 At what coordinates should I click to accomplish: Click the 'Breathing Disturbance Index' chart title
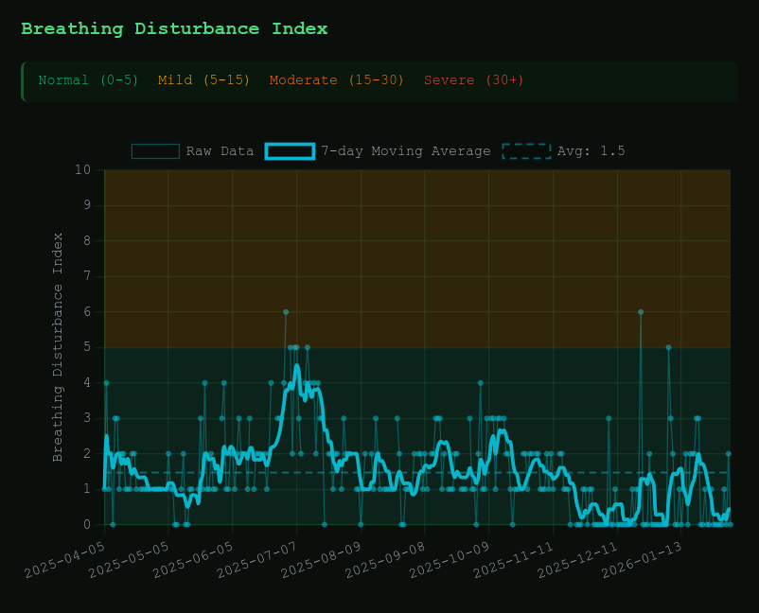pyautogui.click(x=174, y=29)
